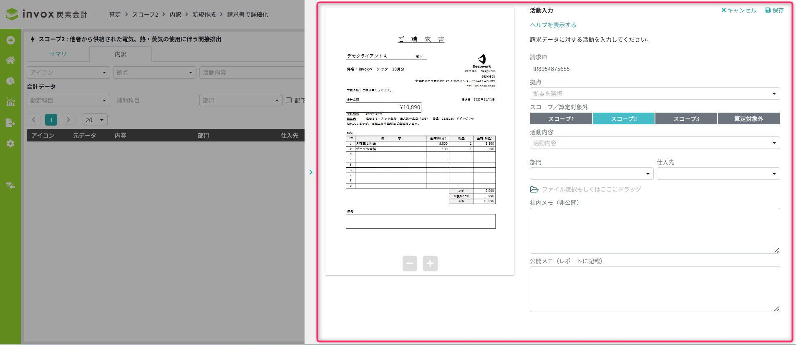Screen dimensions: 796x345
Task: Click the 保存 save button
Action: pos(774,10)
